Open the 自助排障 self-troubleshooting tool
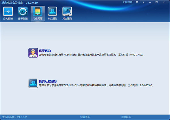Image resolution: width=170 pixels, height=120 pixels. 8,13
